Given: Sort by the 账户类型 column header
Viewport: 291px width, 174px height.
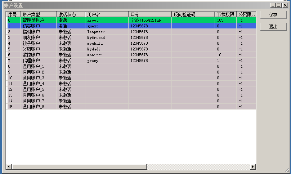Looking at the screenshot, I should tap(38, 14).
